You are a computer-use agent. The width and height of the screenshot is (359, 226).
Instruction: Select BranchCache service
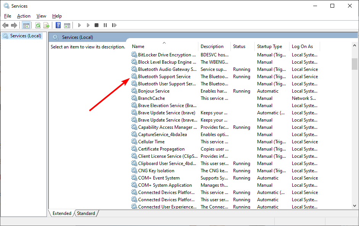click(225, 98)
